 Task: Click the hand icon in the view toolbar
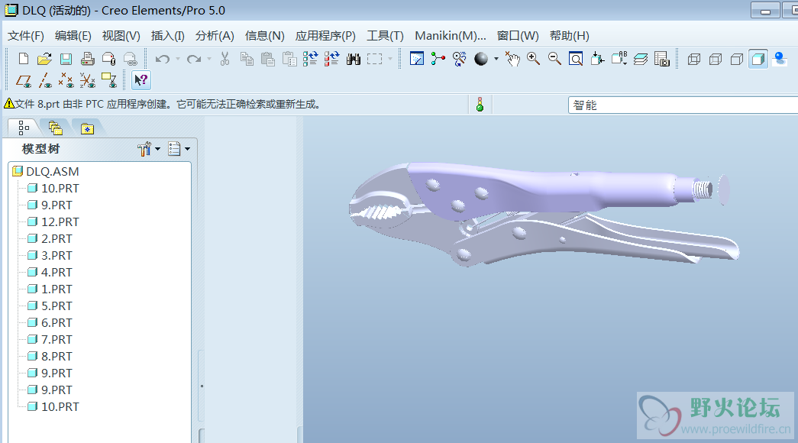pyautogui.click(x=512, y=59)
